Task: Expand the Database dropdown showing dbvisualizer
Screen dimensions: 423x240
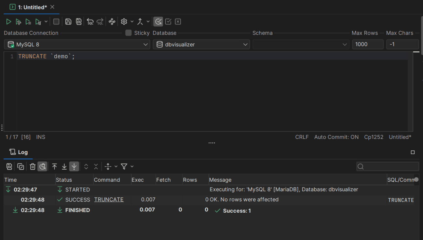Action: coord(201,45)
